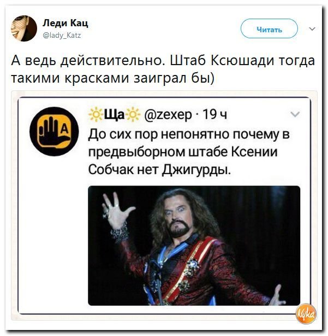Screen dimensions: 328x336
Task: Click the Ща display name in quoted tweet
Action: [x=114, y=115]
